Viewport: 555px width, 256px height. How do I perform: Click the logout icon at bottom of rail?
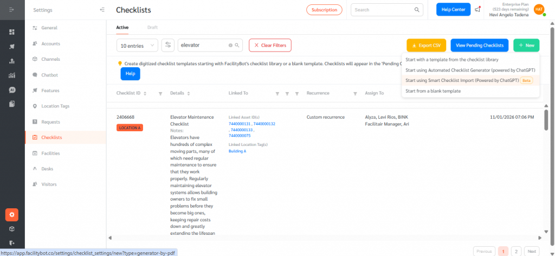11,243
